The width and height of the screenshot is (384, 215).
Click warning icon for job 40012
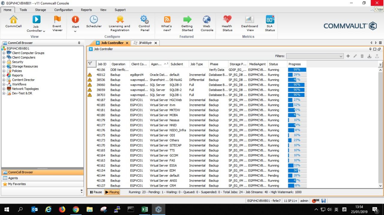tap(90, 75)
